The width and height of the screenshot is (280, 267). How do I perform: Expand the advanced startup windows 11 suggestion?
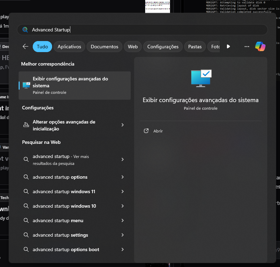click(122, 191)
